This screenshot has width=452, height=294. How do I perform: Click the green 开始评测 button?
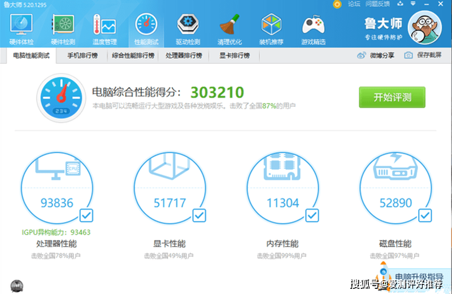coord(392,97)
